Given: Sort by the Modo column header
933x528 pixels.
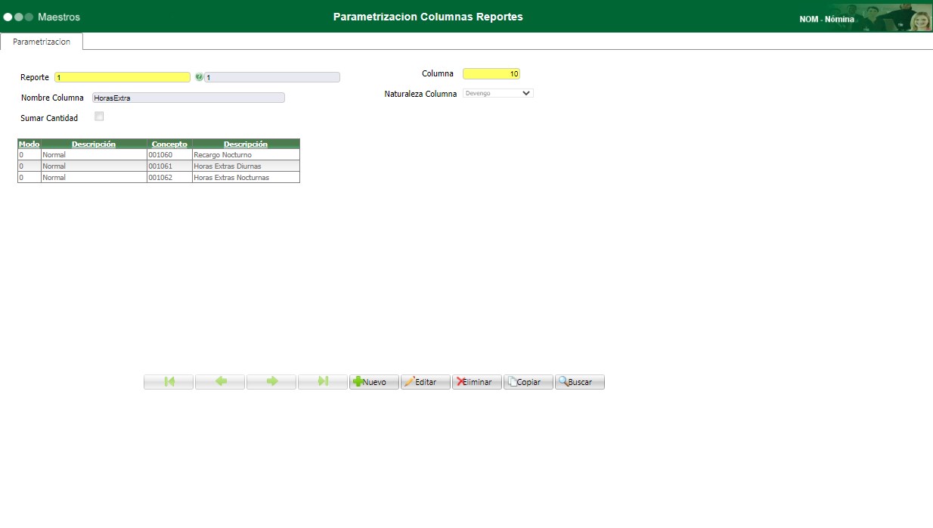Looking at the screenshot, I should (x=29, y=144).
